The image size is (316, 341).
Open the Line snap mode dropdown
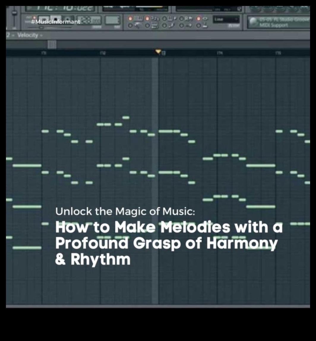[x=226, y=20]
